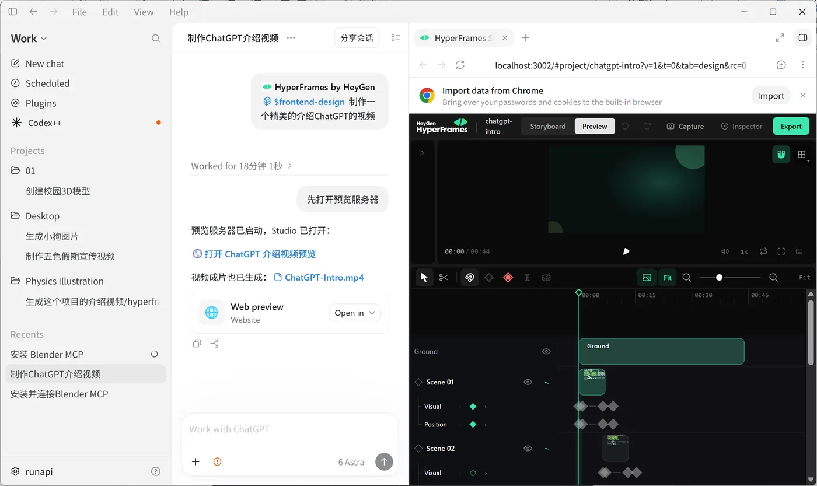Toggle the Scene 02 curve editor icon
The image size is (817, 486).
(547, 449)
